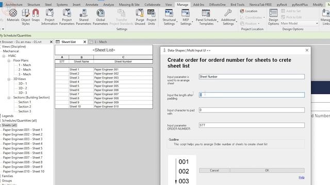Open the Snaps settings

click(36, 15)
